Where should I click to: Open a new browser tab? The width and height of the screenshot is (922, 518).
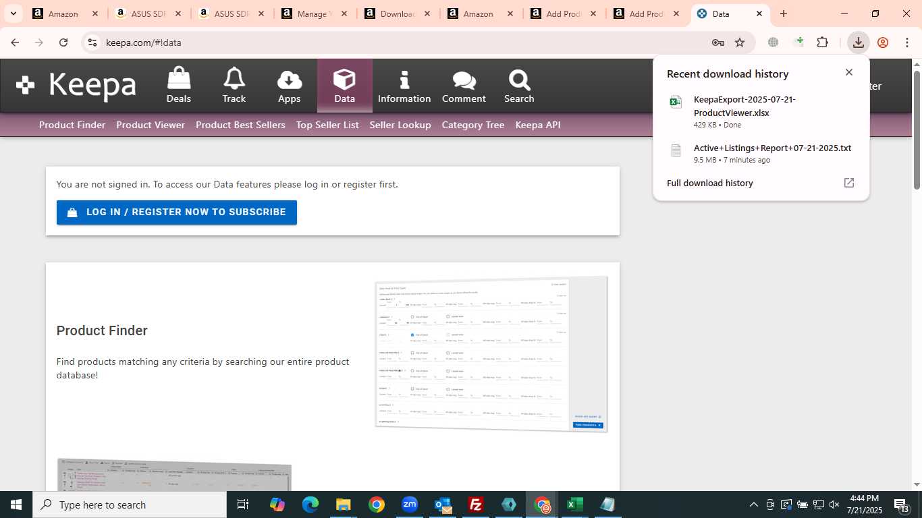point(784,13)
